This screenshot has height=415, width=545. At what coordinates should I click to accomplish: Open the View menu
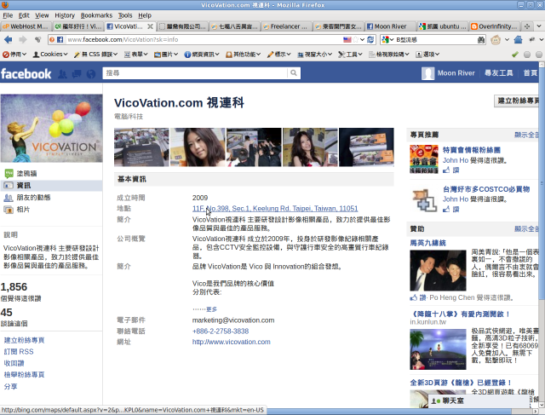point(42,15)
